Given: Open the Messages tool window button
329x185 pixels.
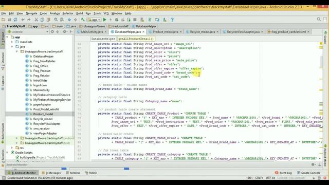Looking at the screenshot, I should [x=51, y=173].
